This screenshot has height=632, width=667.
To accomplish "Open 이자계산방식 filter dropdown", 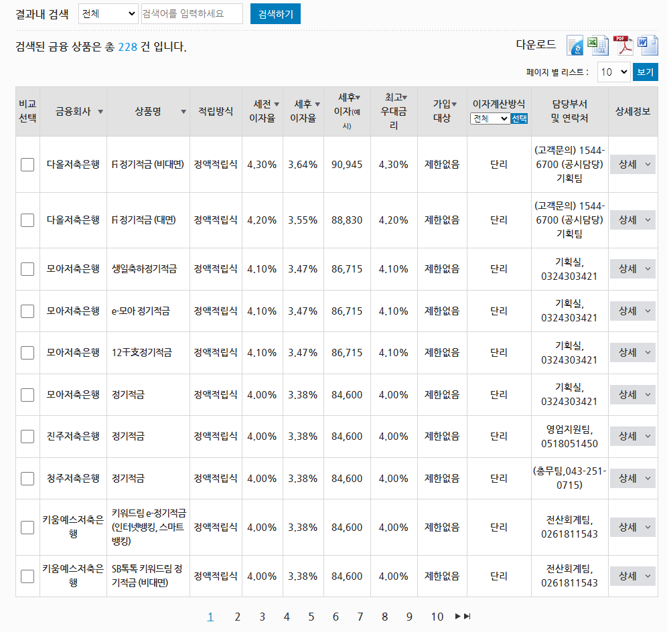I will point(490,118).
